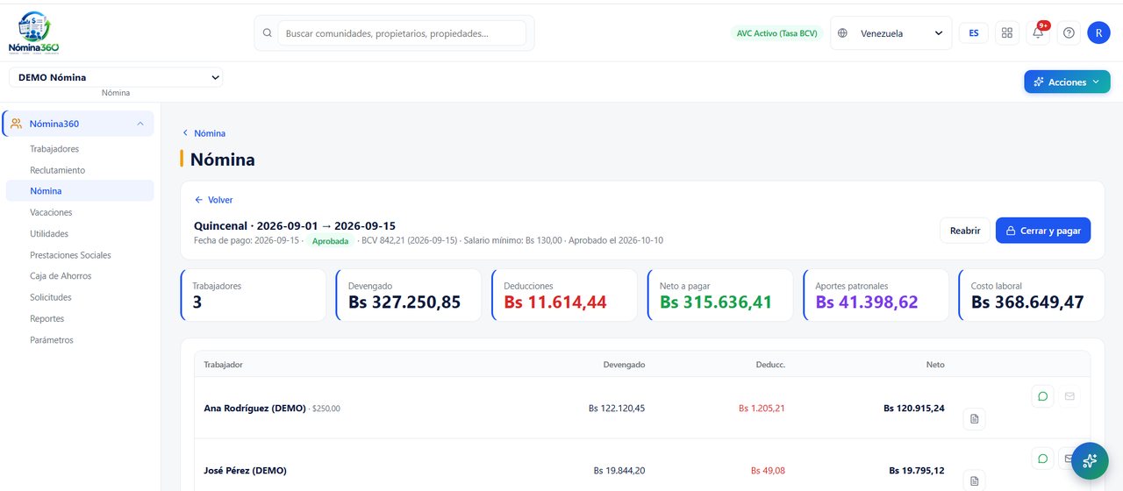Click the Trabajadores summary card

[x=254, y=295]
